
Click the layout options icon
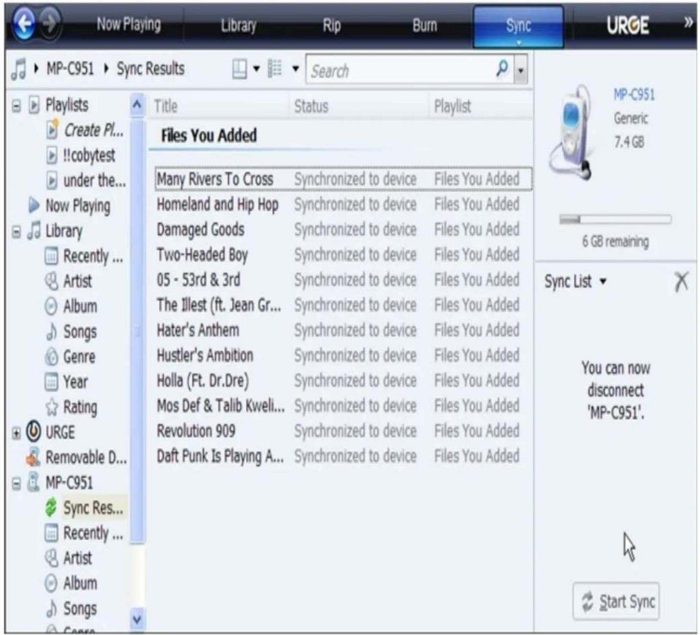[239, 69]
